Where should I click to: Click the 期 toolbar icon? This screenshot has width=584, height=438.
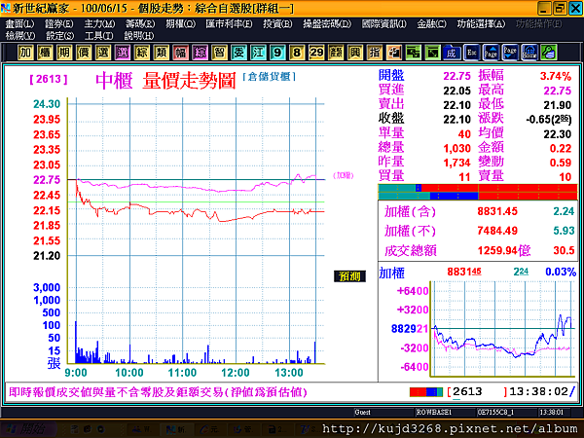(64, 53)
